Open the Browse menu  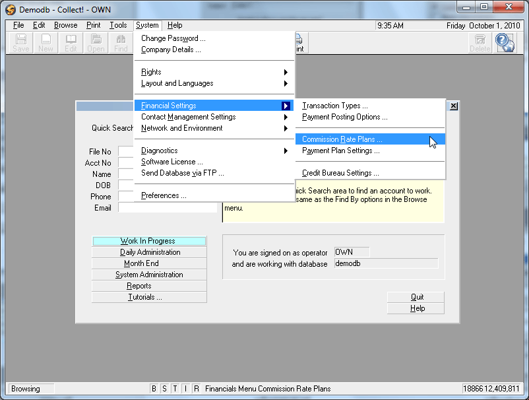[65, 25]
